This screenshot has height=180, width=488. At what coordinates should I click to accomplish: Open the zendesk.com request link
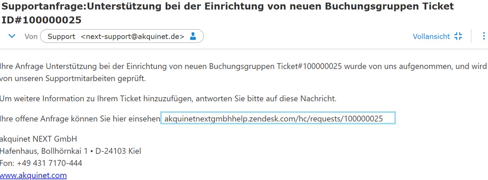click(273, 119)
